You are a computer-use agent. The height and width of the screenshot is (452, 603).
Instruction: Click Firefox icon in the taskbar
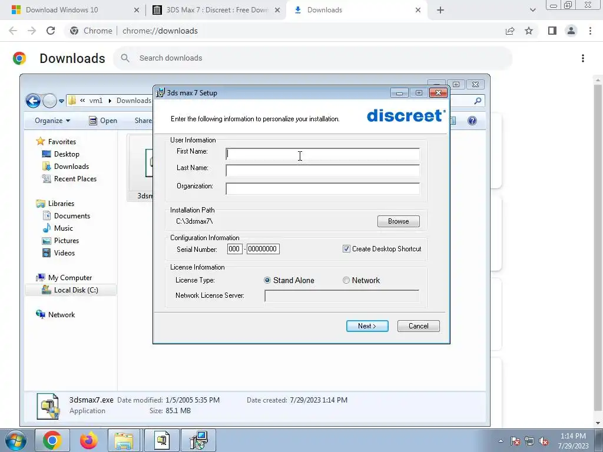pos(89,440)
